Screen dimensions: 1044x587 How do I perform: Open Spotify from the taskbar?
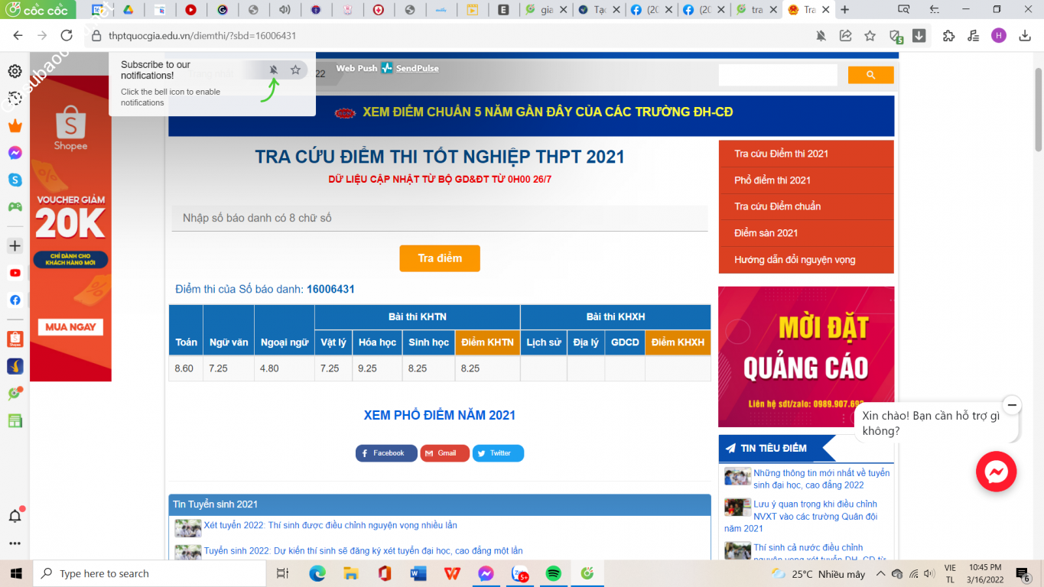pyautogui.click(x=553, y=573)
